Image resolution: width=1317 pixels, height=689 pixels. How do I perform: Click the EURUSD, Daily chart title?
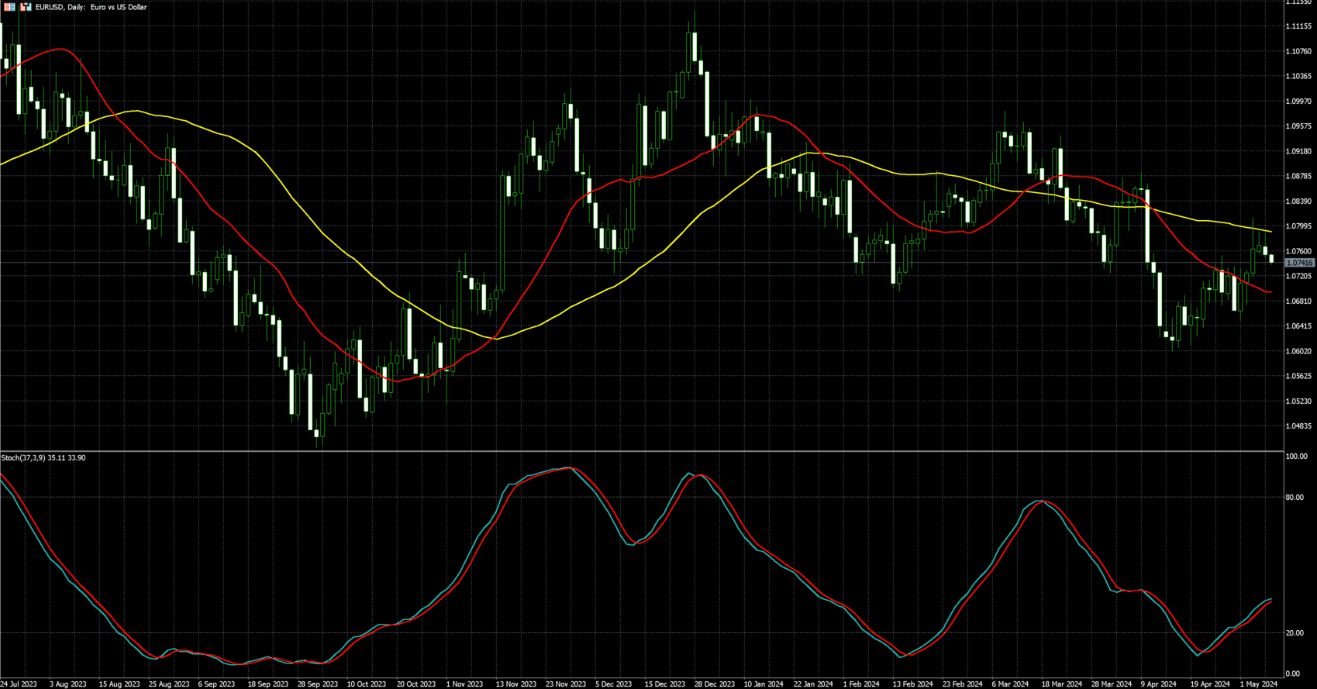point(91,7)
